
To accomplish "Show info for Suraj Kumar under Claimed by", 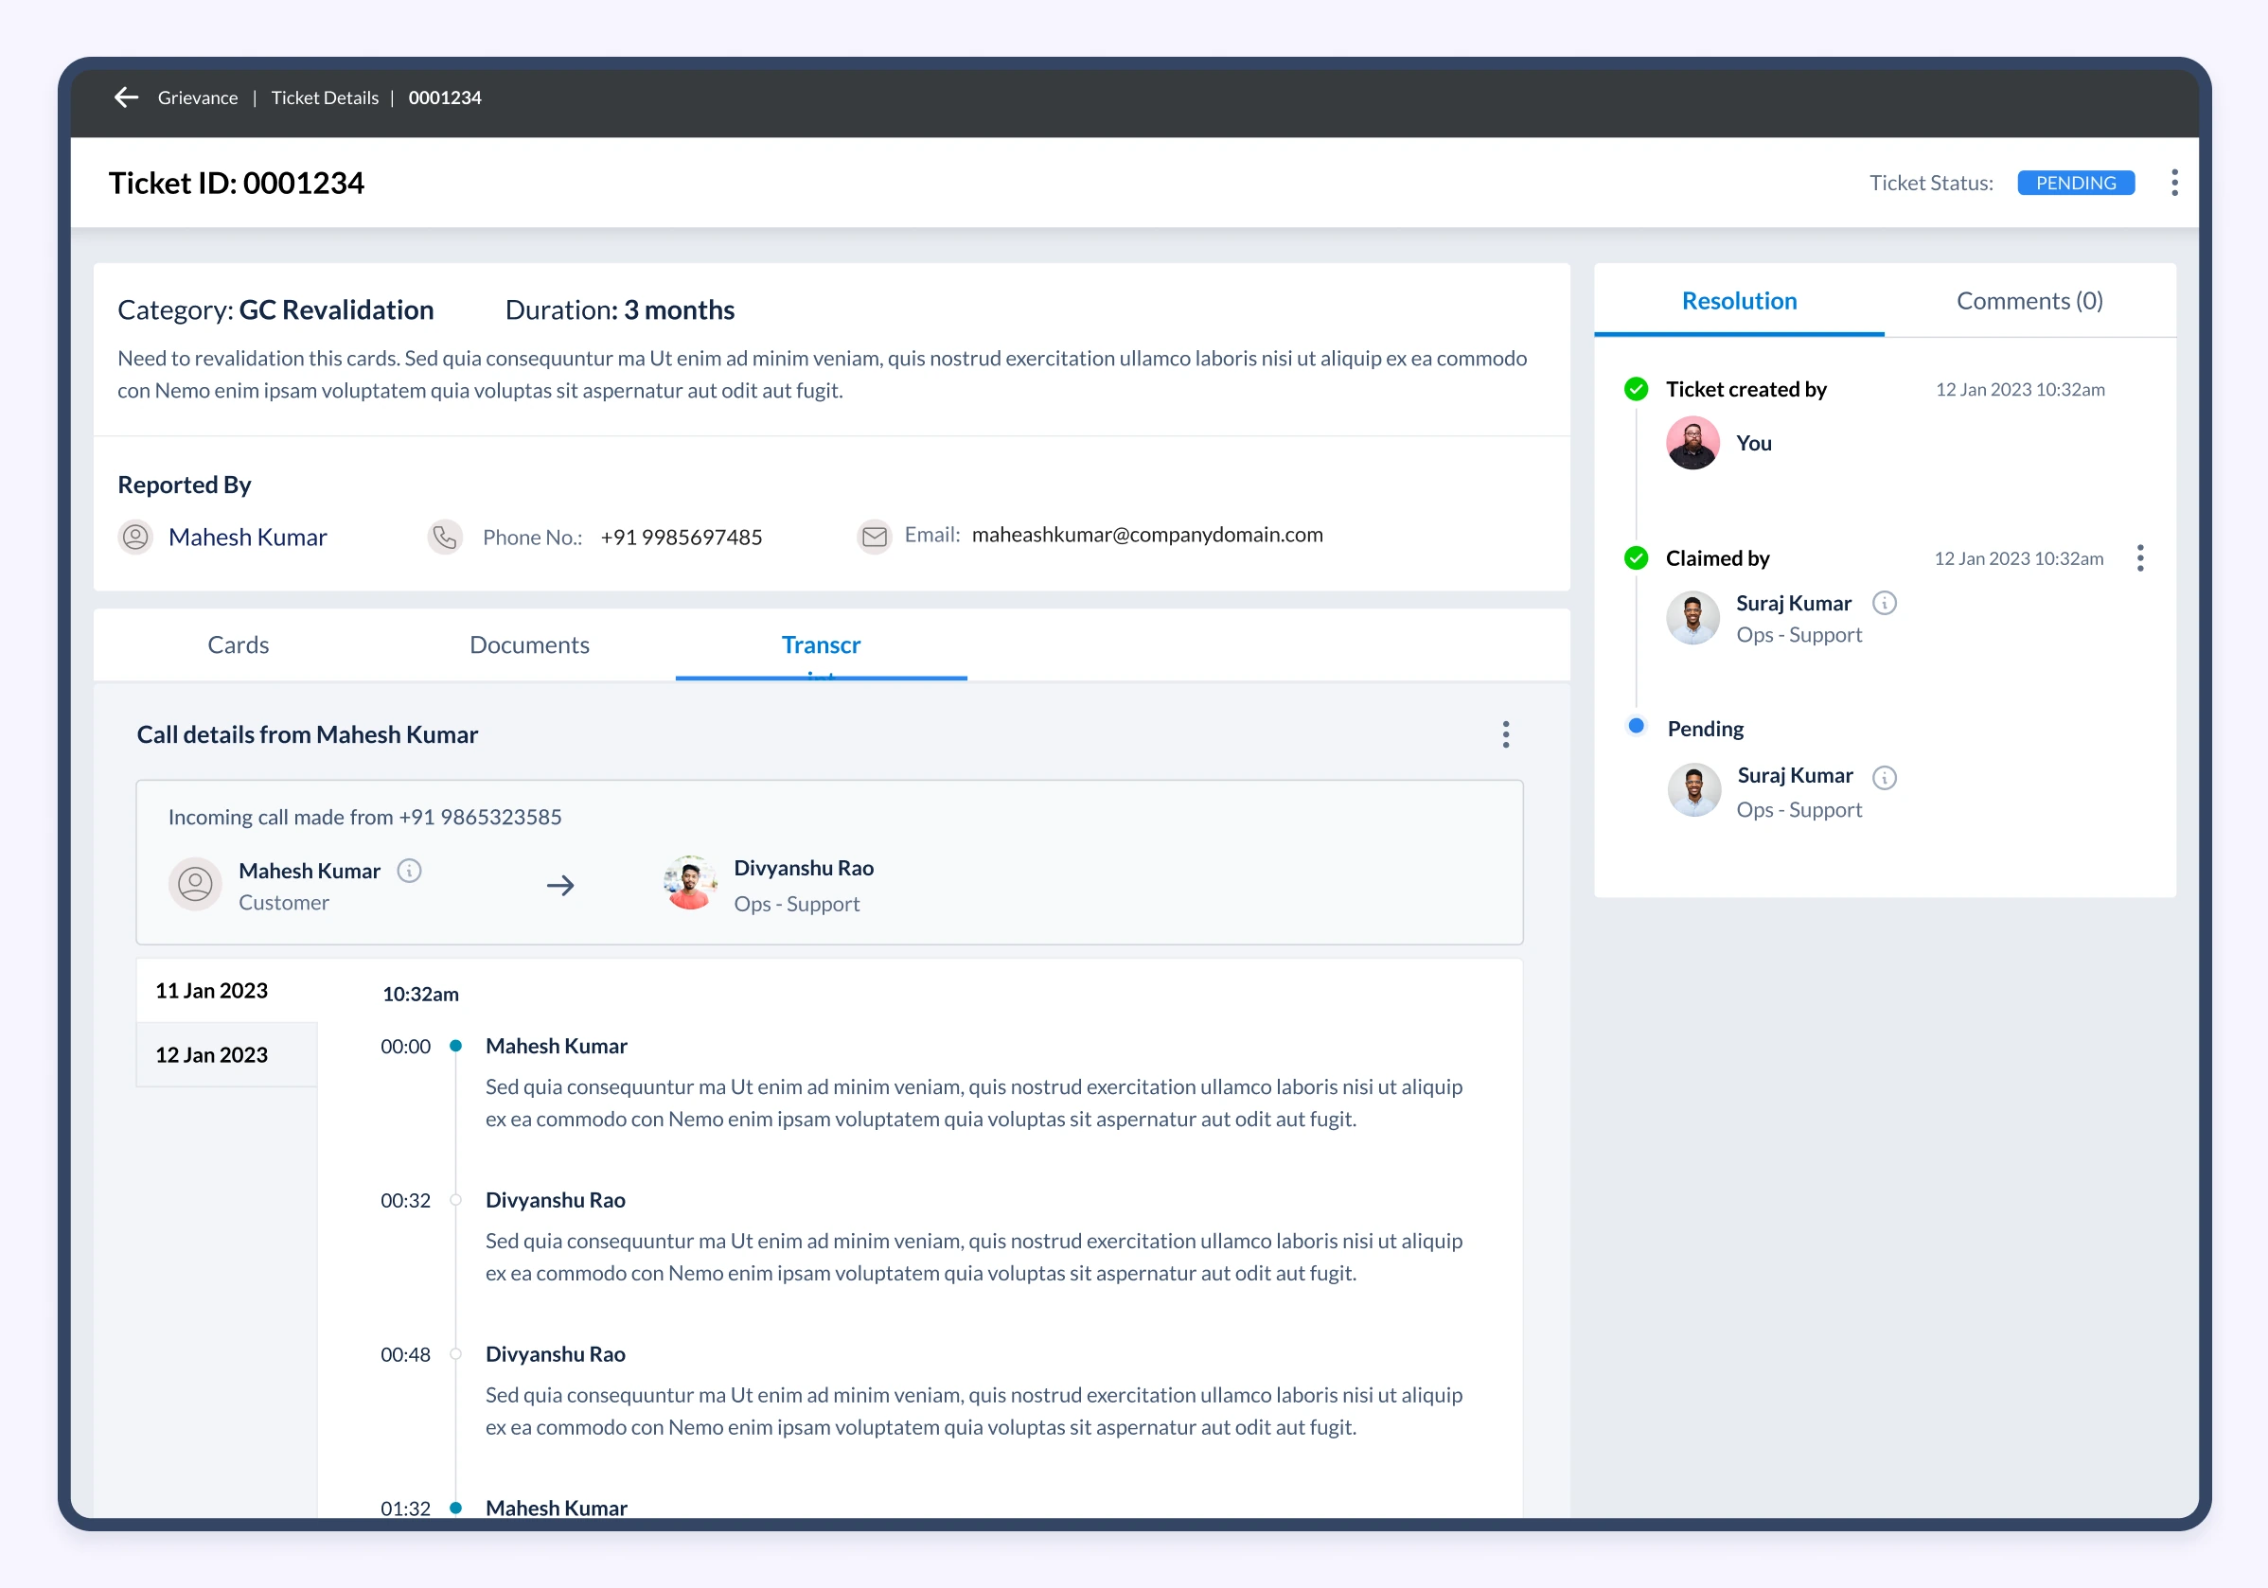I will point(1884,603).
